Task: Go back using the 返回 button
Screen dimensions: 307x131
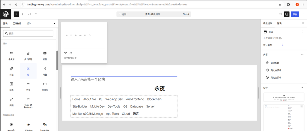Action: [123, 14]
